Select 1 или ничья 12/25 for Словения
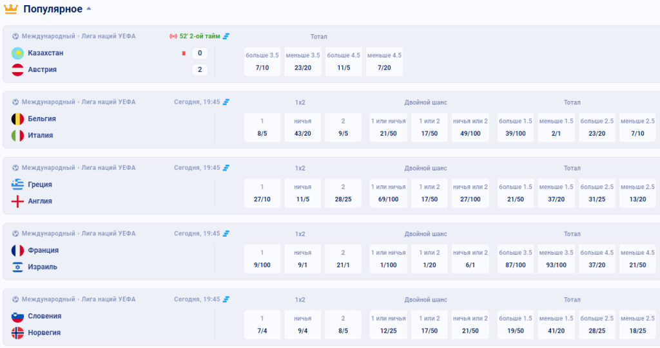 coord(388,325)
